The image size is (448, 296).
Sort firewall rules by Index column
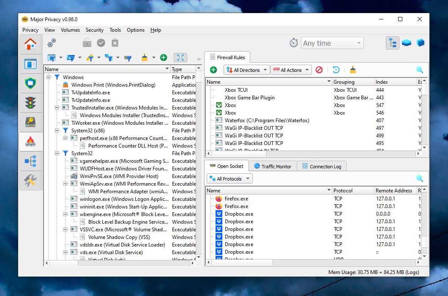[x=396, y=82]
